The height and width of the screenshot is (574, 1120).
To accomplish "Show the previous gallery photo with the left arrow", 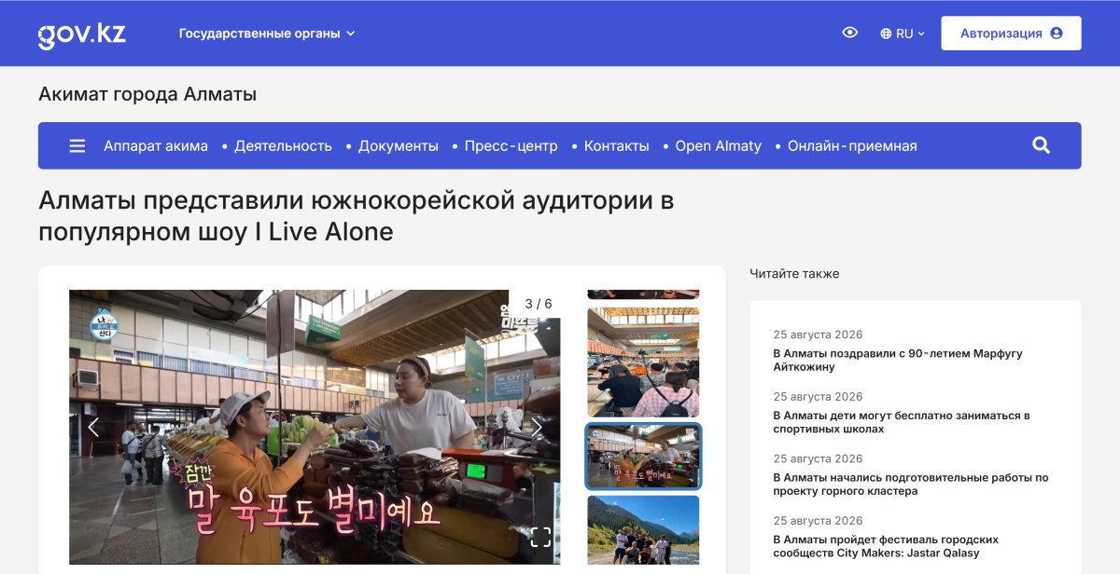I will click(93, 427).
